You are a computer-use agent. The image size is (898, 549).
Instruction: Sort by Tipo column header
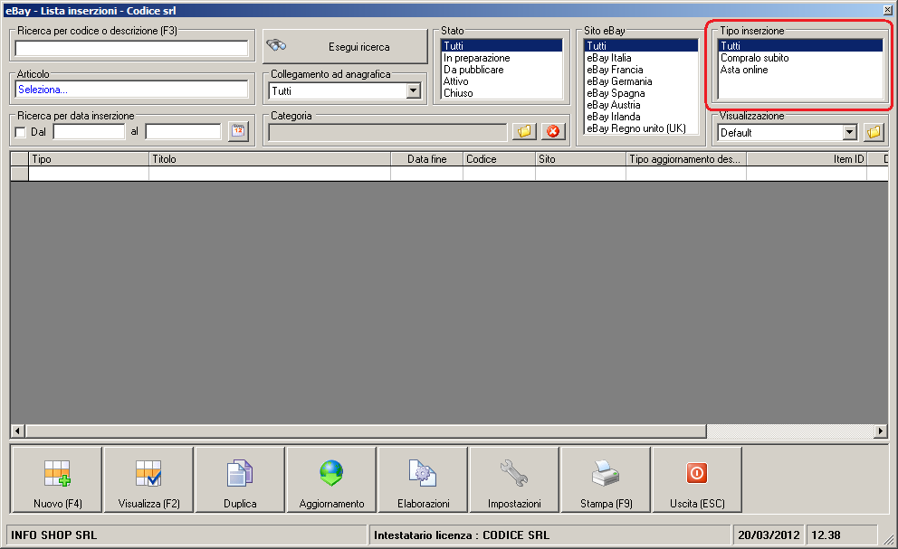(x=89, y=159)
